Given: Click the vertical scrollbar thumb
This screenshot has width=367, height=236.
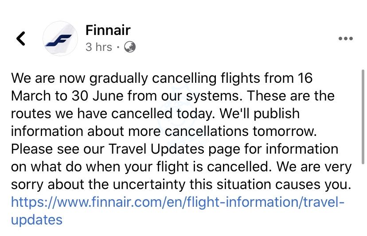Looking at the screenshot, I should coord(363,117).
